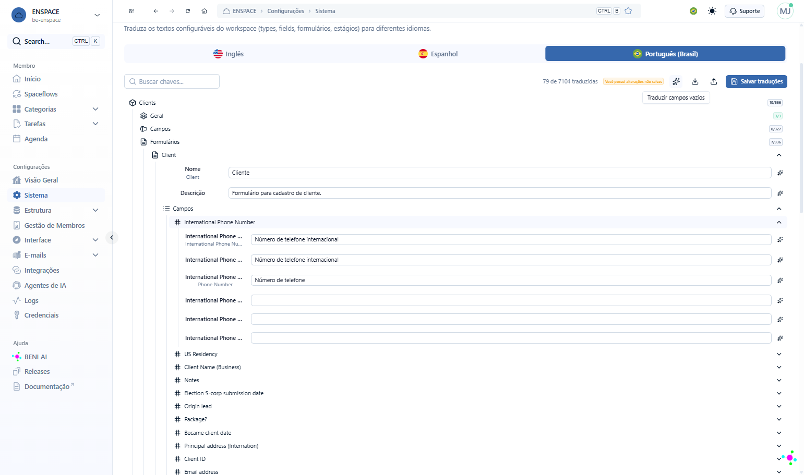
Task: Collapse the International Phone Number field group
Action: point(779,222)
